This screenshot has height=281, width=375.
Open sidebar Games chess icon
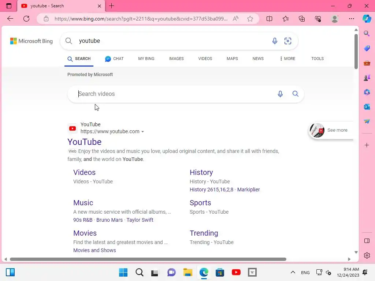(367, 78)
